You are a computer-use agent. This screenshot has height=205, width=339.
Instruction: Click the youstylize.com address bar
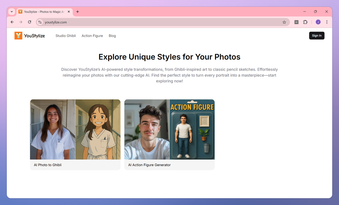(x=162, y=22)
